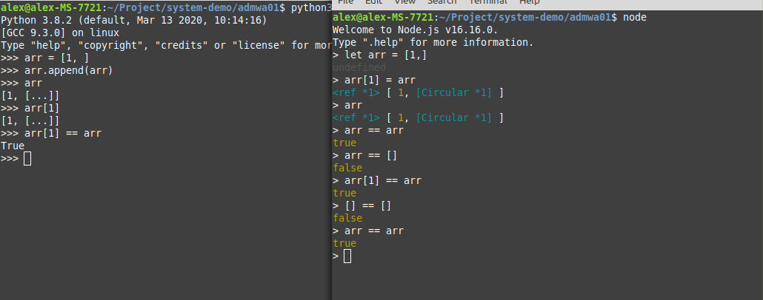Click the Python prompt cursor block

[27, 159]
